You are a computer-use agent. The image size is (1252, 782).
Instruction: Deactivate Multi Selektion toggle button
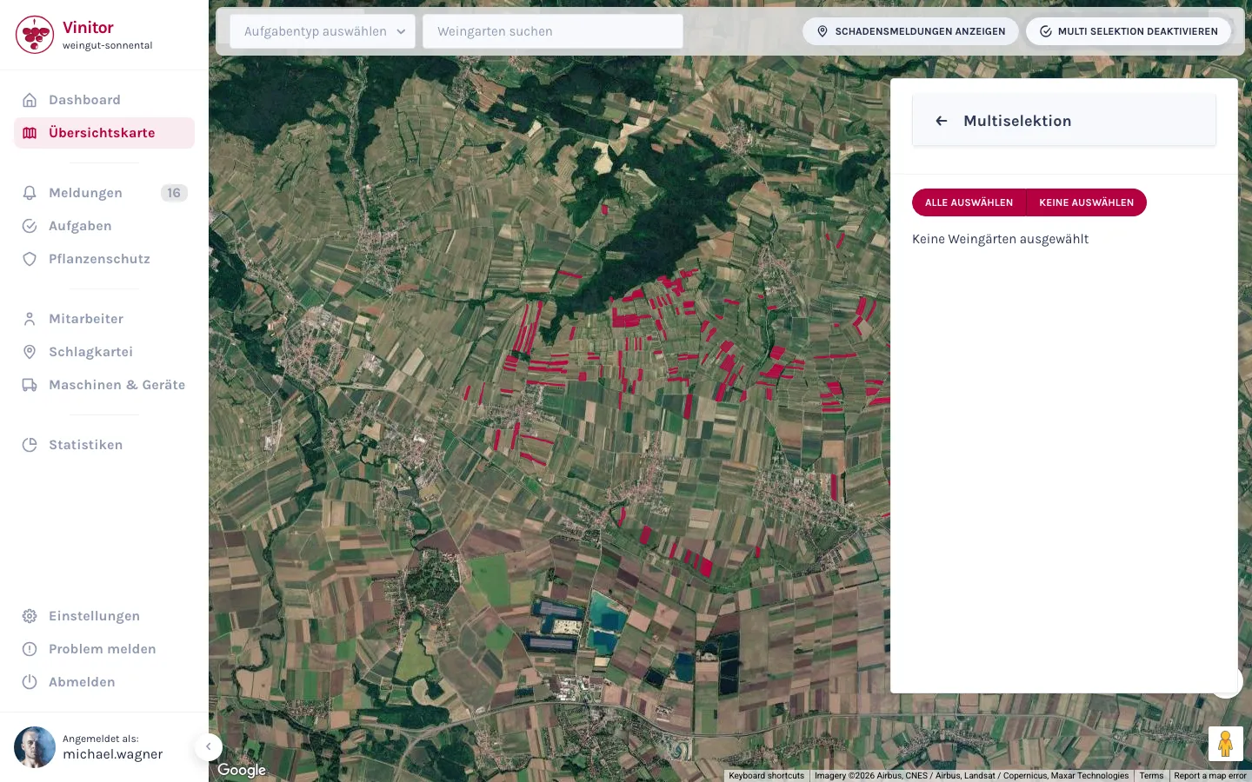1129,31
